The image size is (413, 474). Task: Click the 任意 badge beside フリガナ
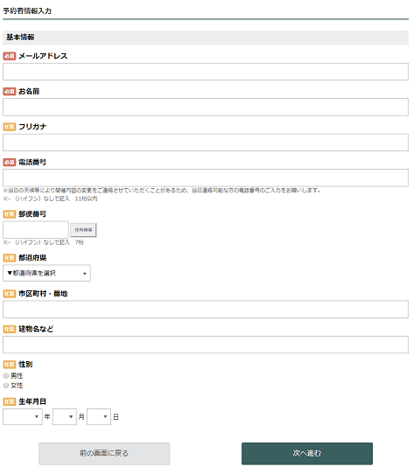click(x=10, y=127)
